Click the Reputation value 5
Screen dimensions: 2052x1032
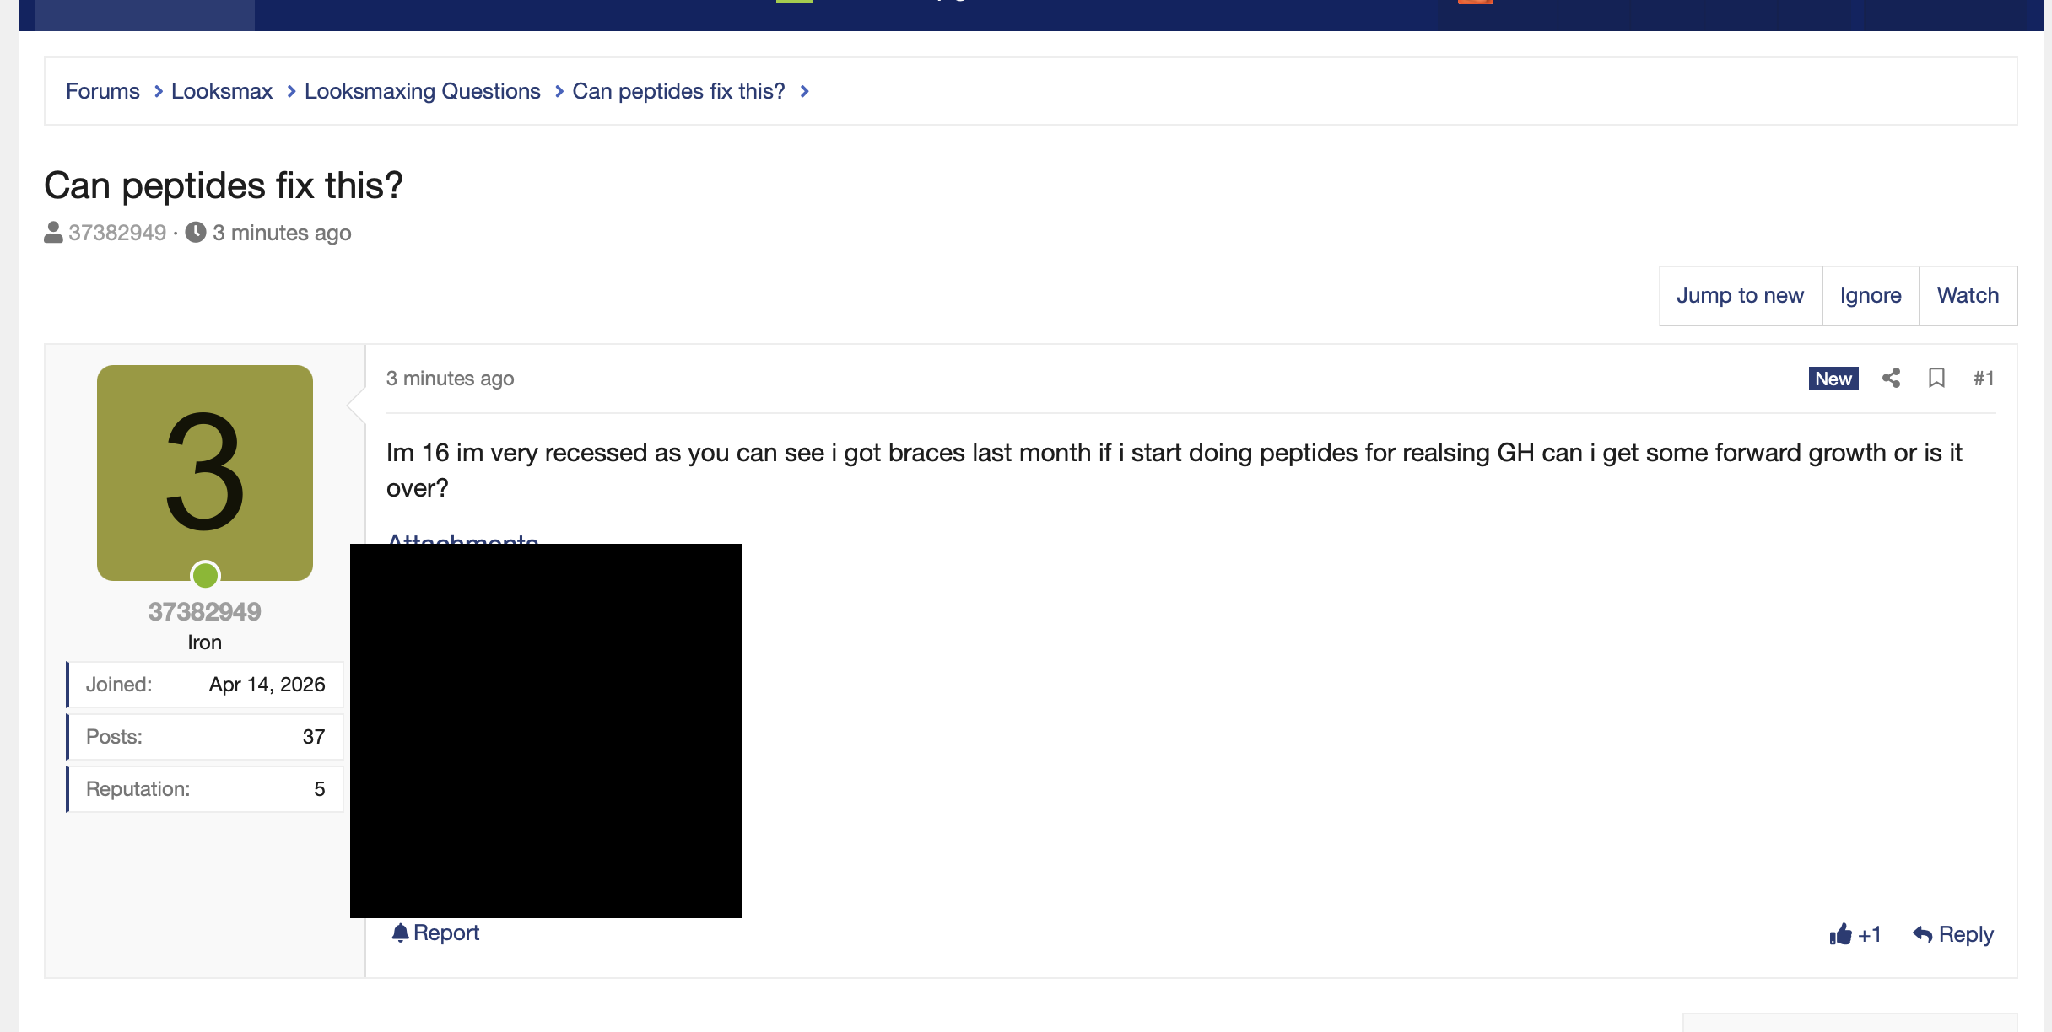(320, 789)
